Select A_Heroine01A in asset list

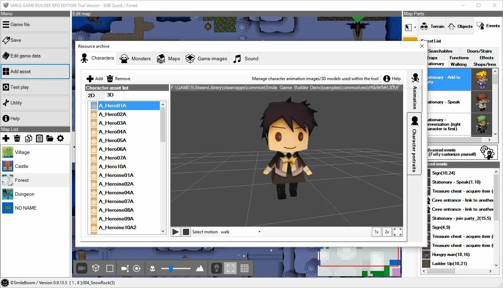click(x=125, y=175)
